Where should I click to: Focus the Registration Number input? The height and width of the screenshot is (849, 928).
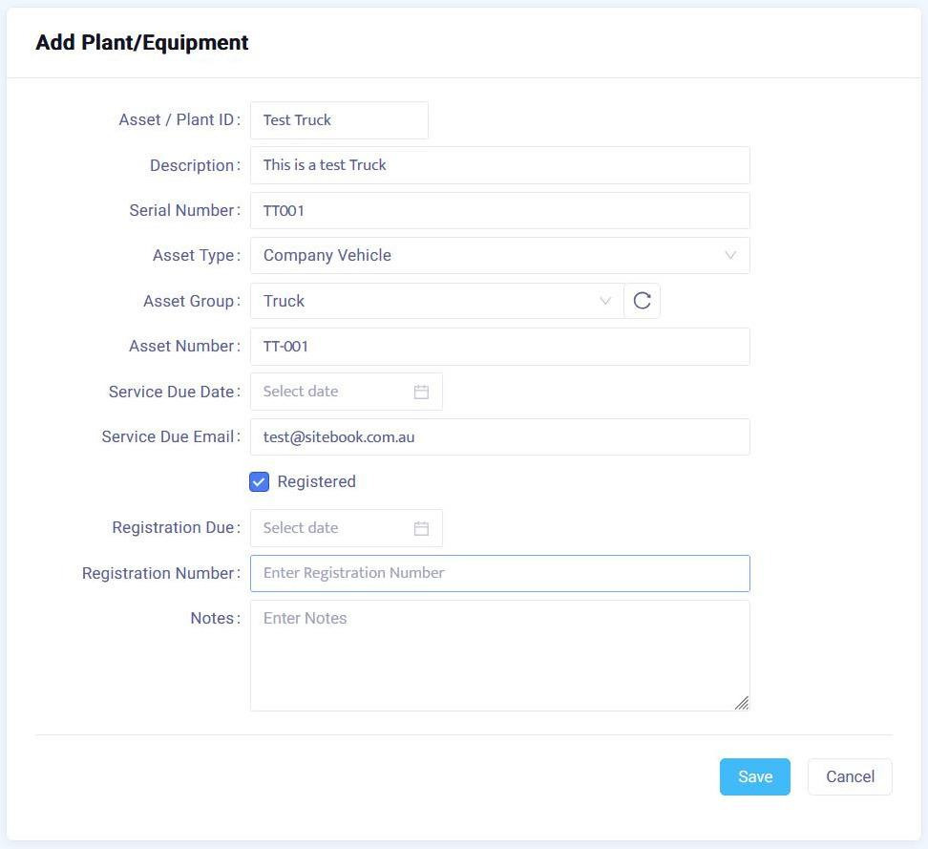(x=499, y=573)
